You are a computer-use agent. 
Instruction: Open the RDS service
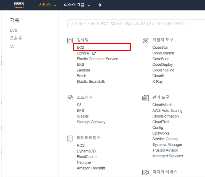click(x=81, y=145)
